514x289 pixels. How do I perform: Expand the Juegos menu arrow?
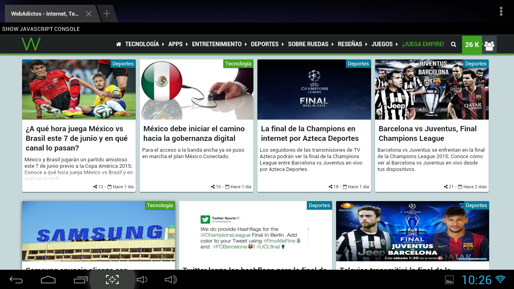397,44
